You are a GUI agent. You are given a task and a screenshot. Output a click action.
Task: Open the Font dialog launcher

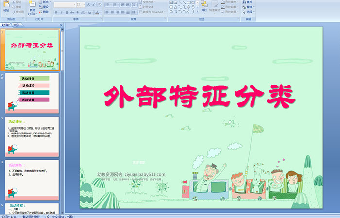click(101, 19)
